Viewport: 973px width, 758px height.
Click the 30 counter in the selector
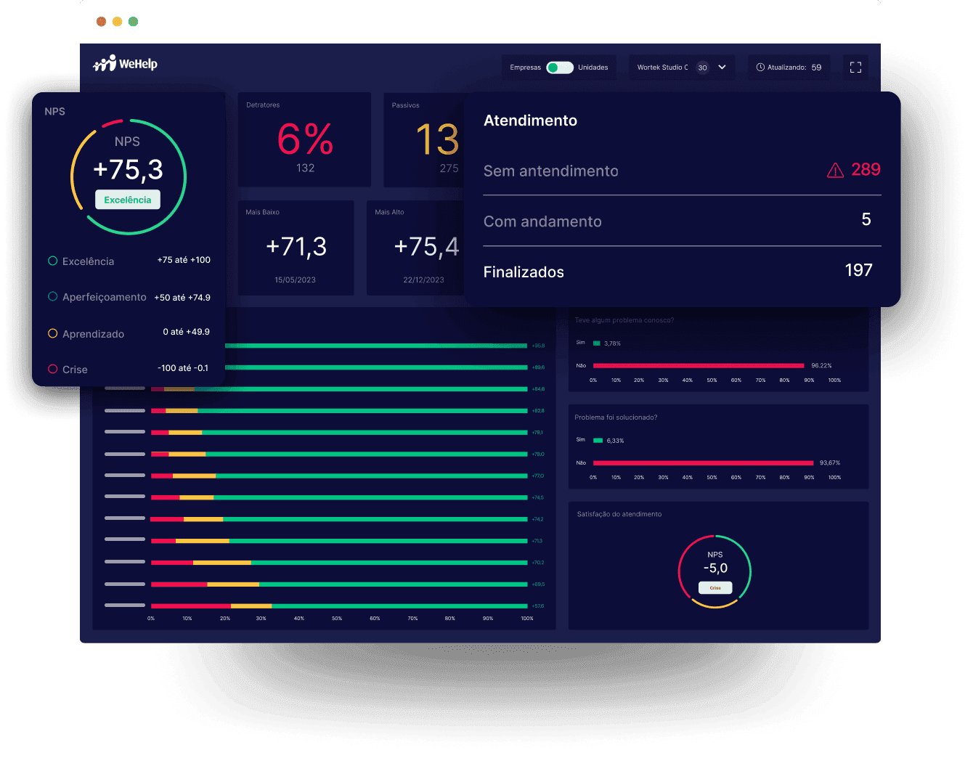click(702, 67)
